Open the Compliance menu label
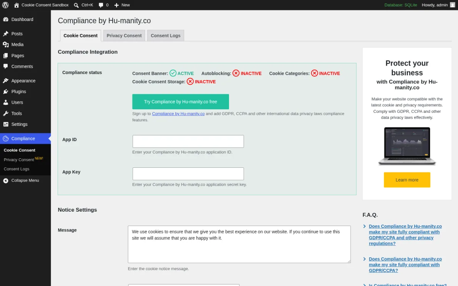Screen dimensions: 458x286 tap(23, 138)
